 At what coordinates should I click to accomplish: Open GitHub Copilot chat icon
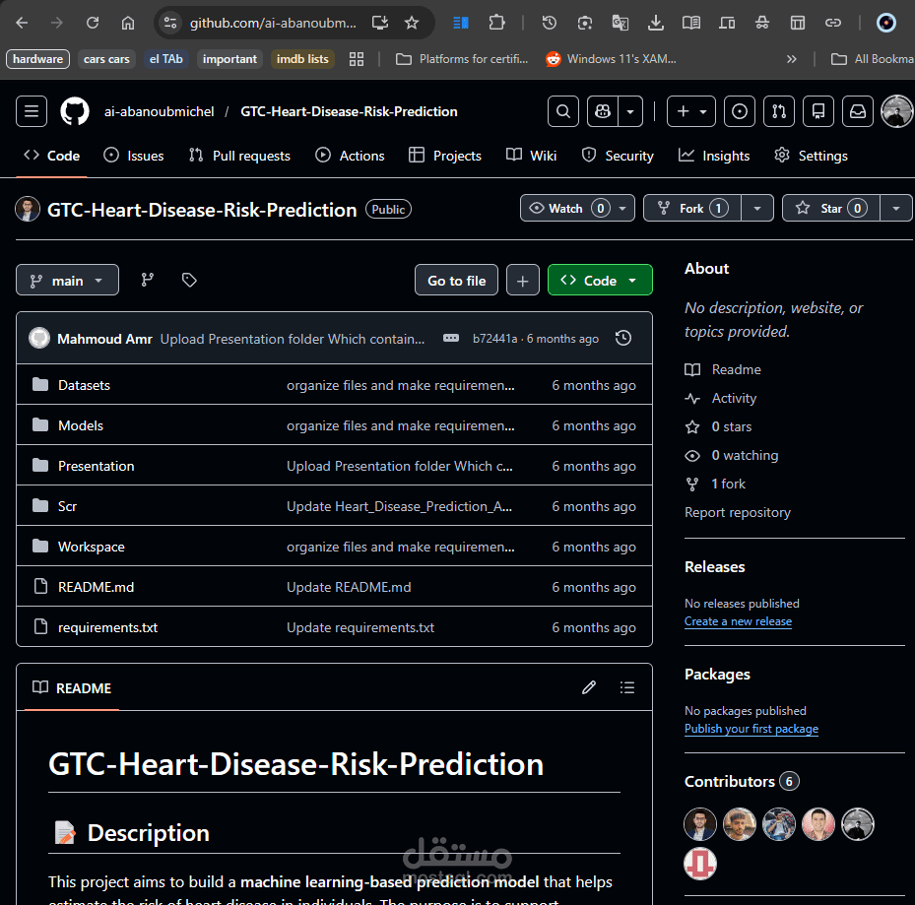603,111
